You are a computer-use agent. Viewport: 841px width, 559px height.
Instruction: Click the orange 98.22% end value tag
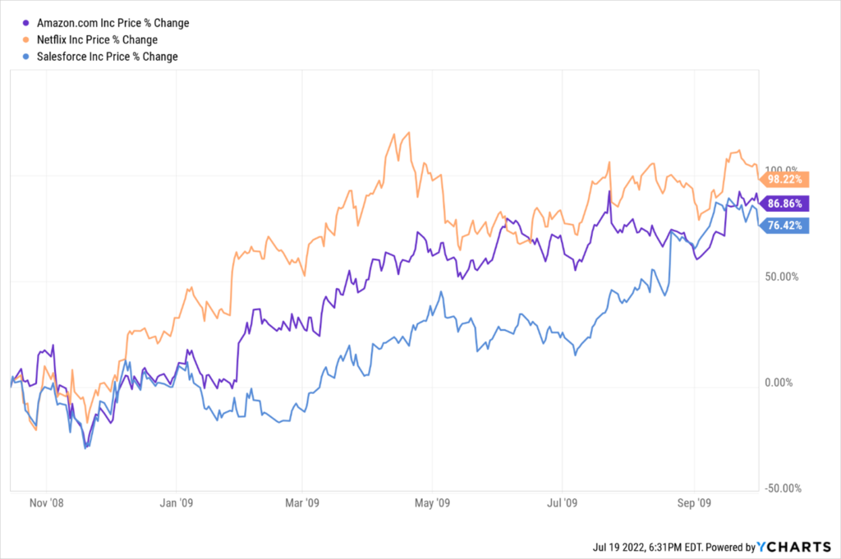click(x=787, y=179)
